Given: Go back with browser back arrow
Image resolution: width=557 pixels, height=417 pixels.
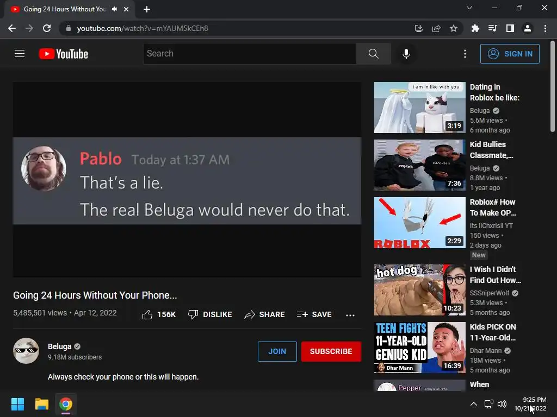Looking at the screenshot, I should [12, 28].
